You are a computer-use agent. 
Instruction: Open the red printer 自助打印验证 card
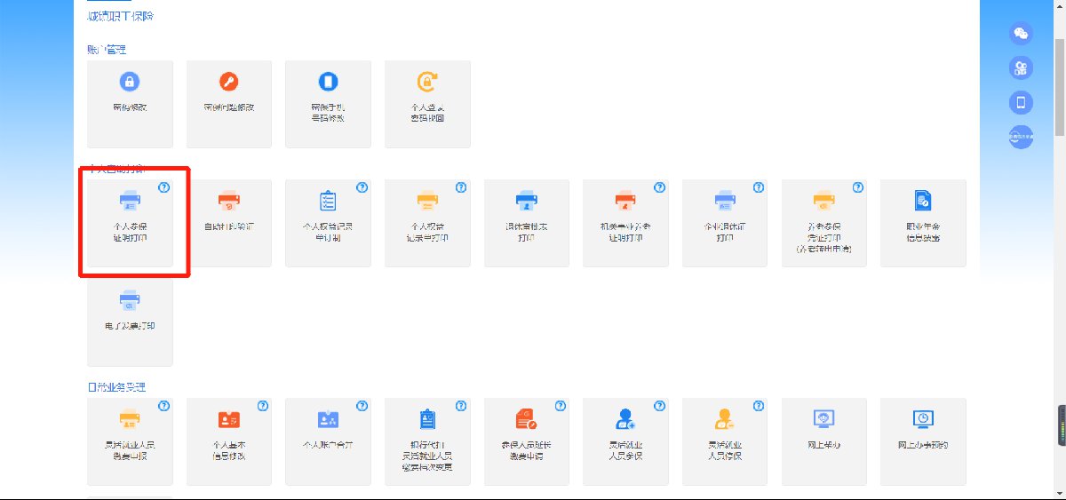pos(228,223)
